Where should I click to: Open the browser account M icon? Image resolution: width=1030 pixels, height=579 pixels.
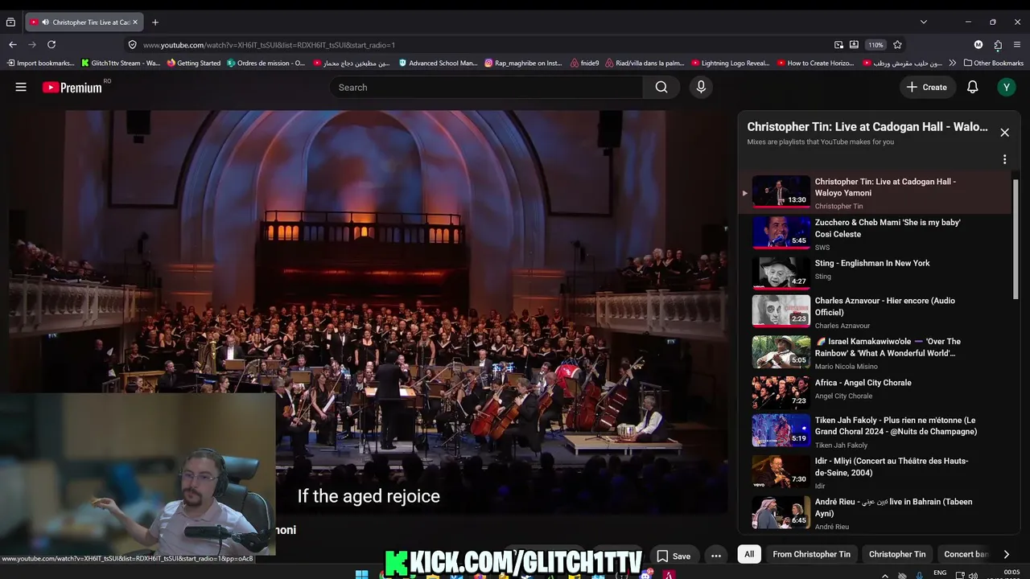pyautogui.click(x=978, y=45)
